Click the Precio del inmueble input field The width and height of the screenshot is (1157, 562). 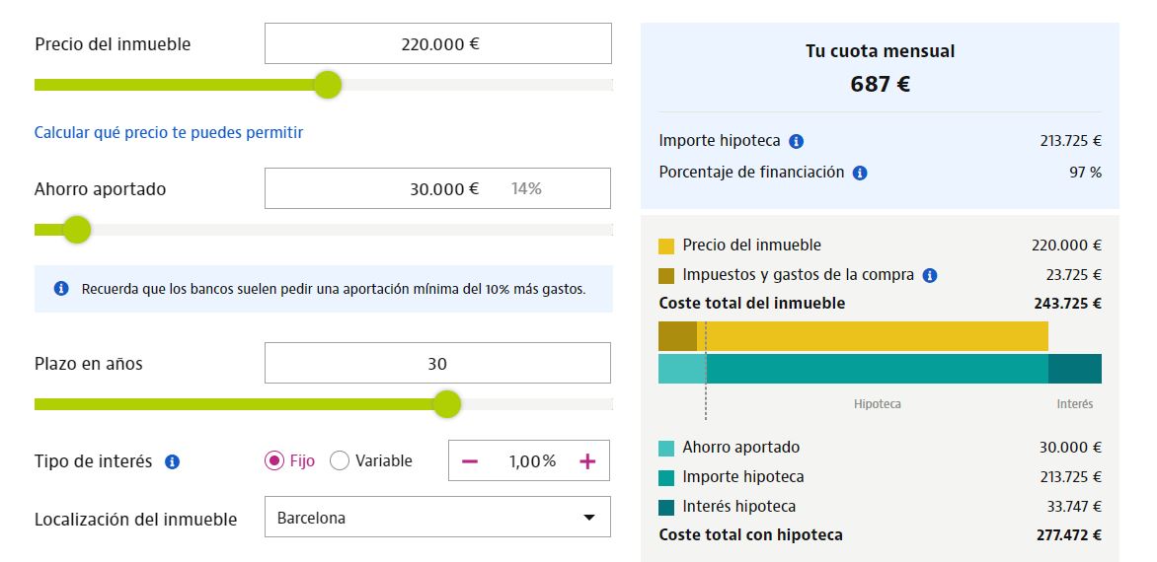click(437, 43)
